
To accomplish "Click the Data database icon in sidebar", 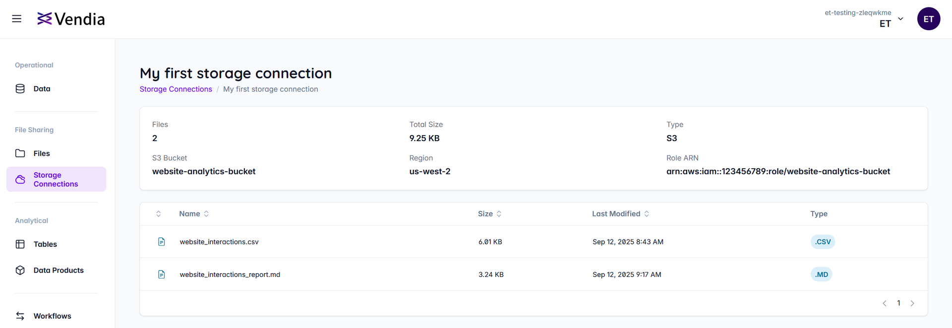I will coord(20,89).
